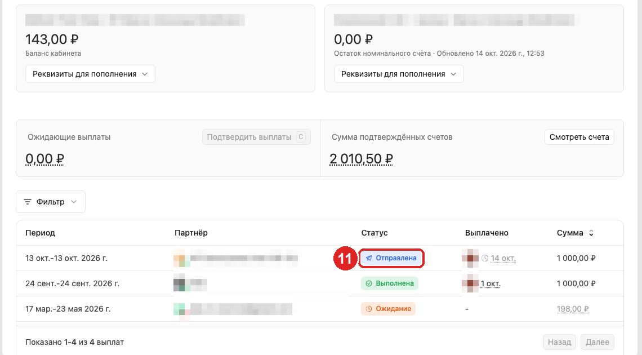Screen dimensions: 642x355
Task: Click the 1 000,00 ₽ sum in Отправлена row
Action: click(576, 259)
